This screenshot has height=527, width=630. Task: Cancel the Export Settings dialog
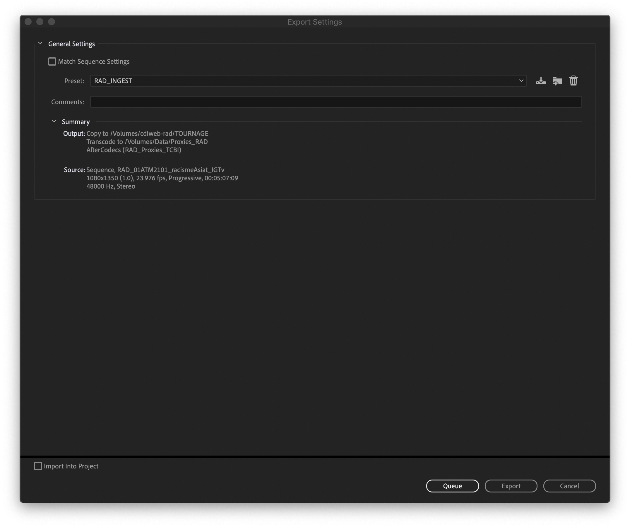[x=569, y=486]
